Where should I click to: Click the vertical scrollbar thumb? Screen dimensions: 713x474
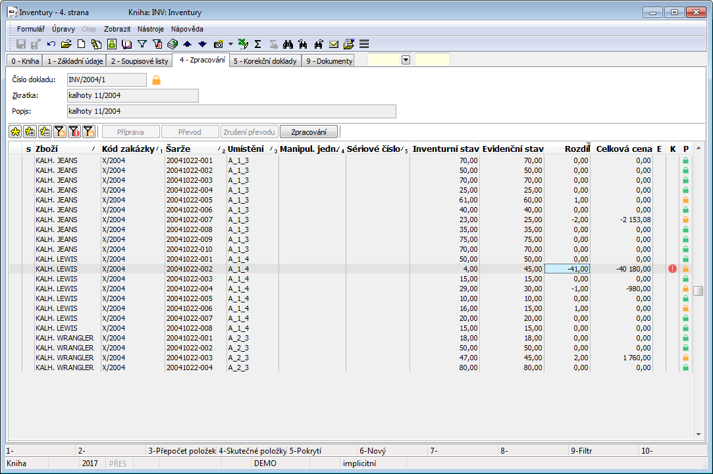pyautogui.click(x=699, y=291)
